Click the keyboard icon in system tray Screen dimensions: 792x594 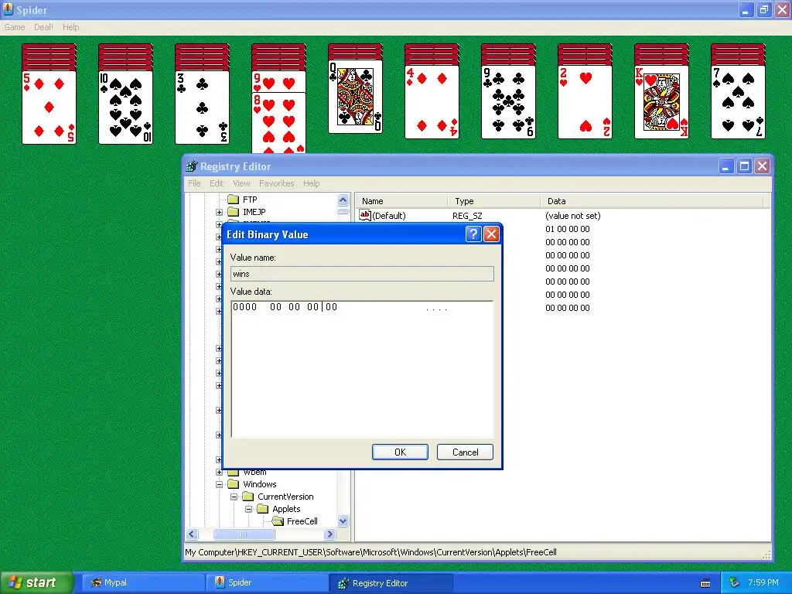(x=705, y=583)
